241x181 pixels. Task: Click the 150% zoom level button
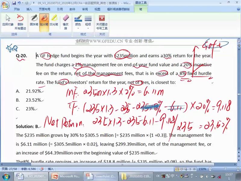tap(202, 169)
